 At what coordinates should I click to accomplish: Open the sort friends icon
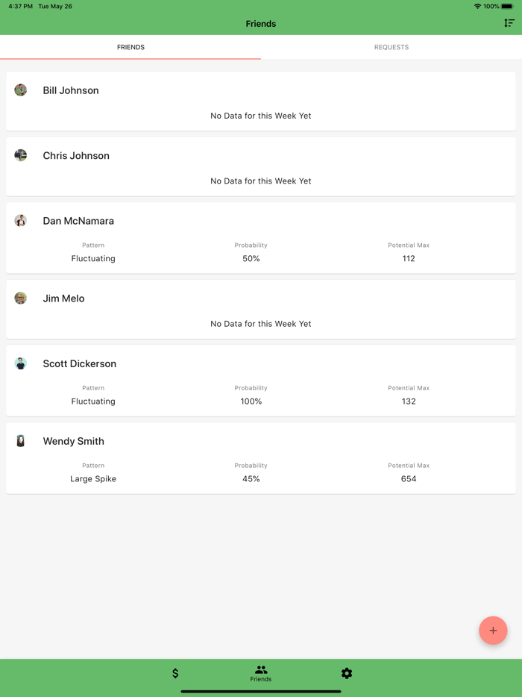tap(509, 23)
